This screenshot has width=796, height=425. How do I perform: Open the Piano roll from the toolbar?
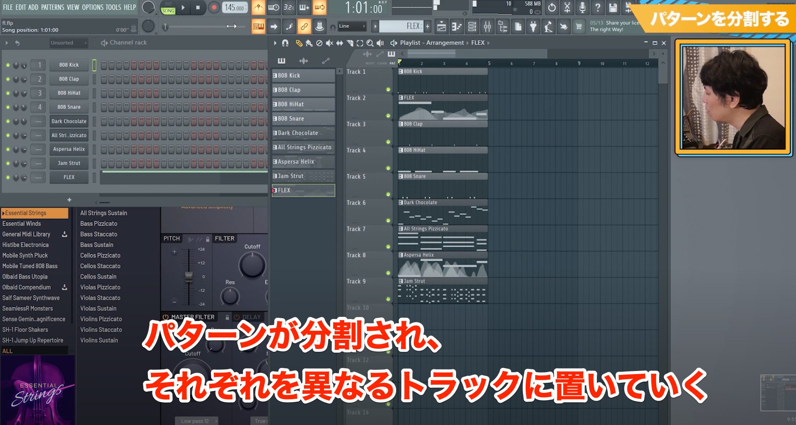[456, 27]
